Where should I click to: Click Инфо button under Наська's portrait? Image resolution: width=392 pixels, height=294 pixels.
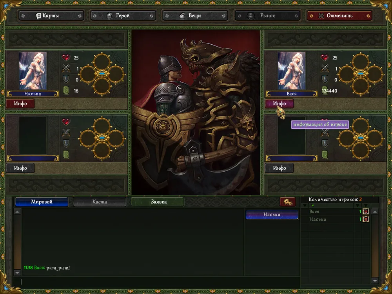(20, 103)
